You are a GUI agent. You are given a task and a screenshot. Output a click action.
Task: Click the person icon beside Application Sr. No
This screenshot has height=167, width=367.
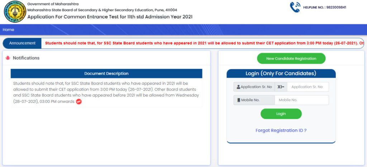tap(238, 87)
